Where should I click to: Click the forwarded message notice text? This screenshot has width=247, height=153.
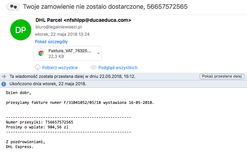click(72, 76)
